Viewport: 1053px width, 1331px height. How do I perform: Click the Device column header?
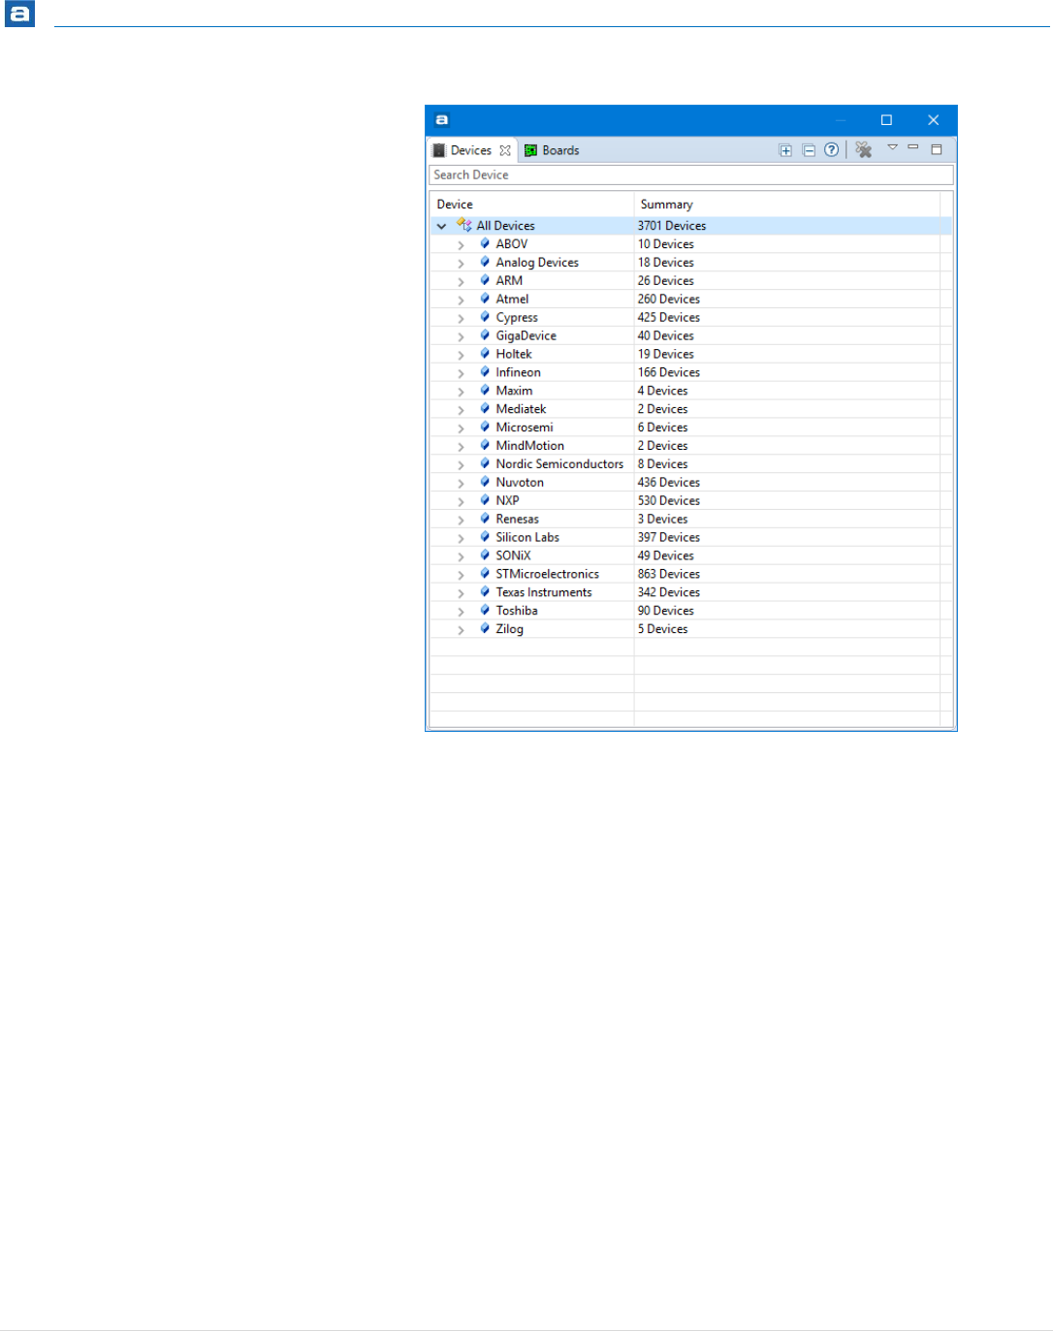(531, 205)
